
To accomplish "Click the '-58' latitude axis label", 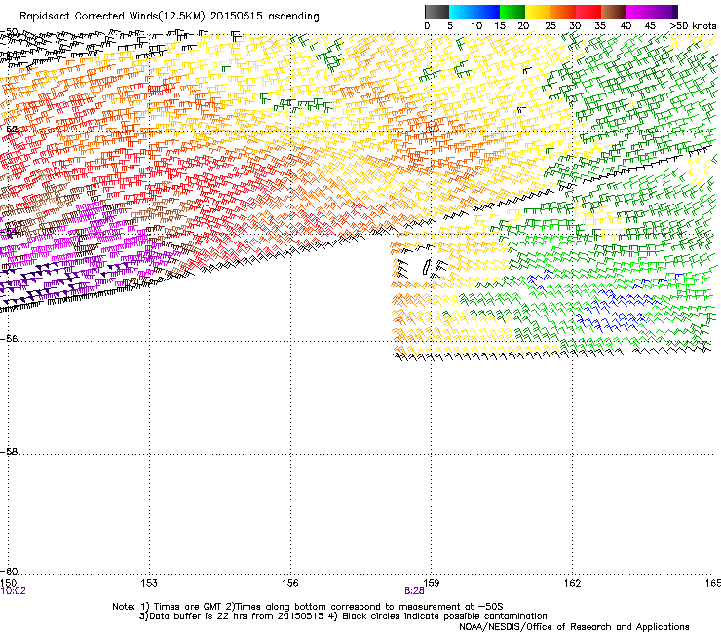I will 9,452.
